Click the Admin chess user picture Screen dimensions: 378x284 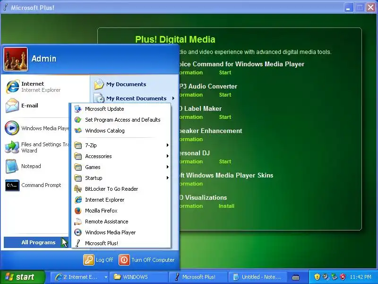pos(16,59)
